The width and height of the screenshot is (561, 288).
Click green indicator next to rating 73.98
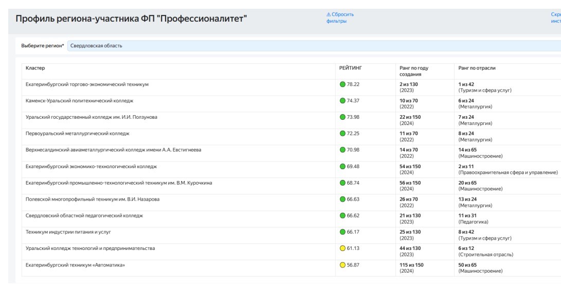(342, 117)
